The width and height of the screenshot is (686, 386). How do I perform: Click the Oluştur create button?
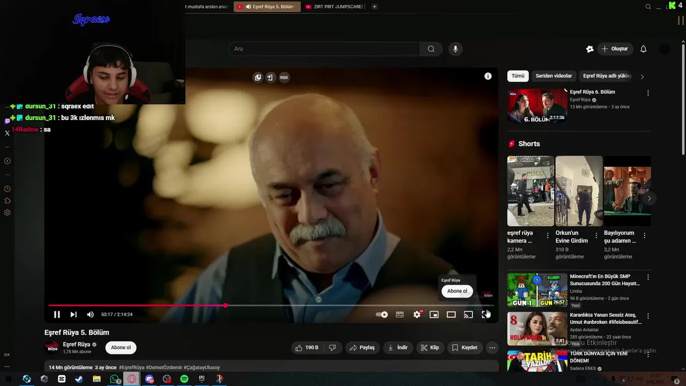[615, 49]
